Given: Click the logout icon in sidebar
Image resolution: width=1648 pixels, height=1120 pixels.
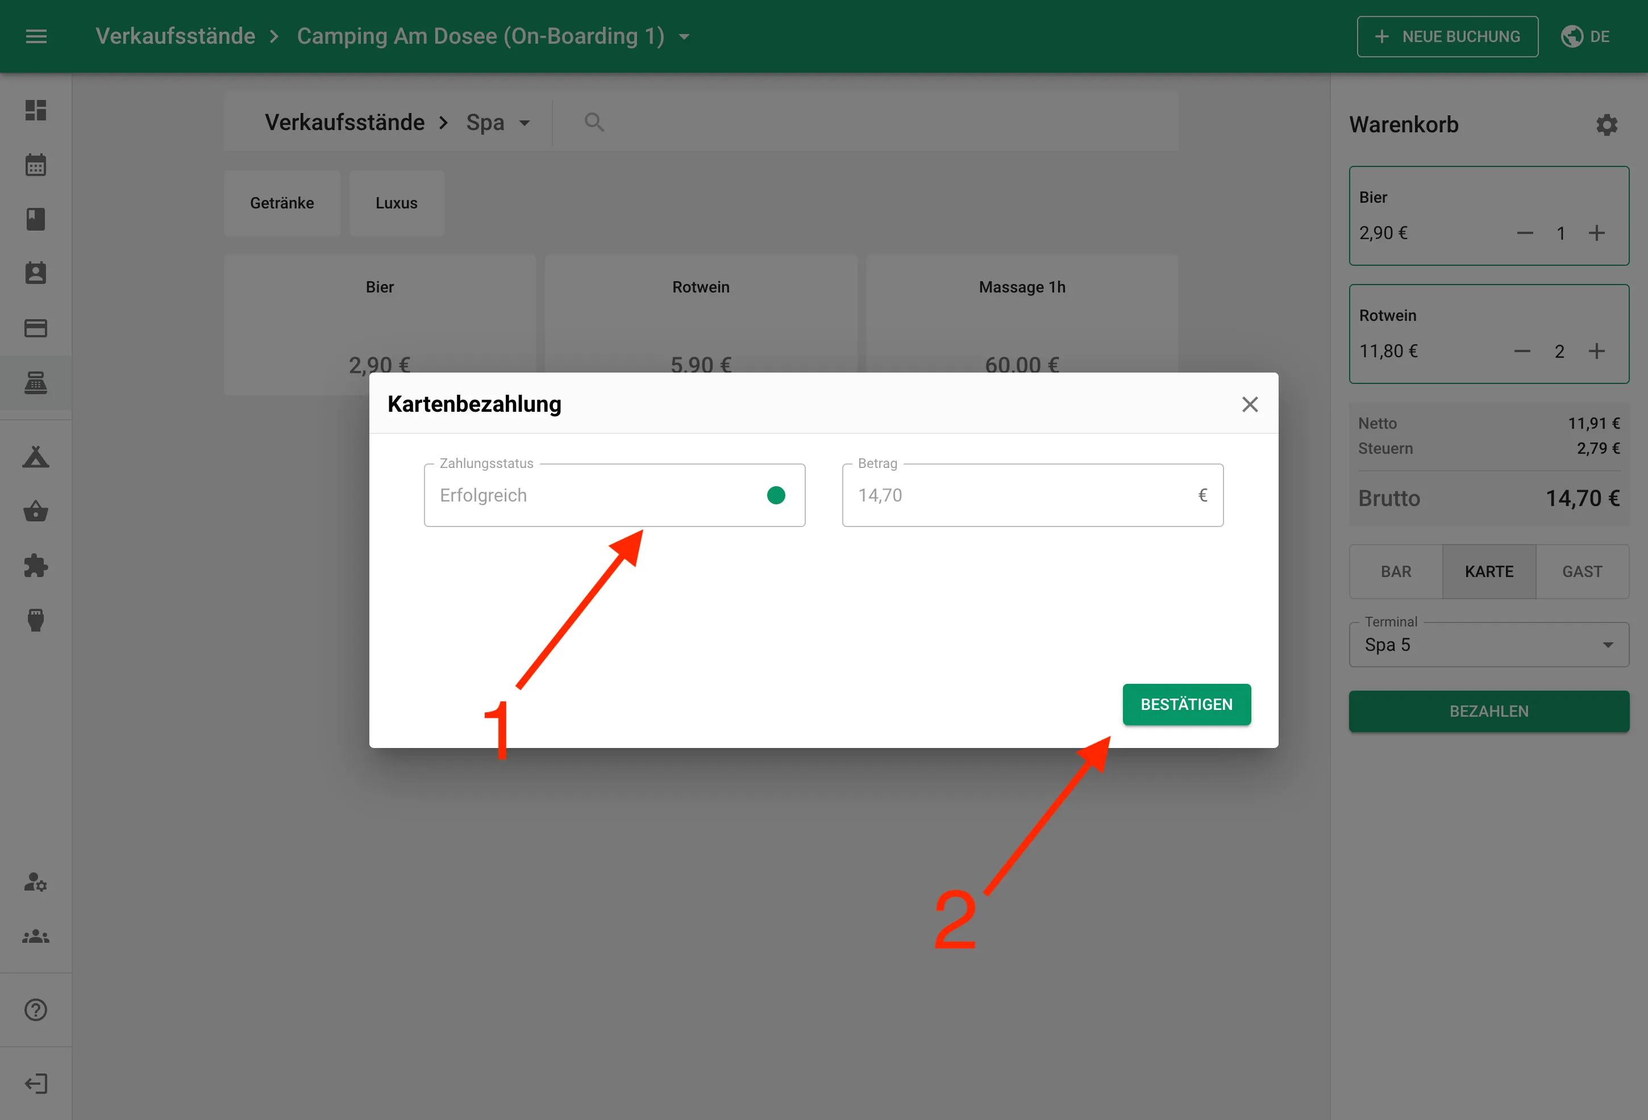Looking at the screenshot, I should pyautogui.click(x=35, y=1083).
